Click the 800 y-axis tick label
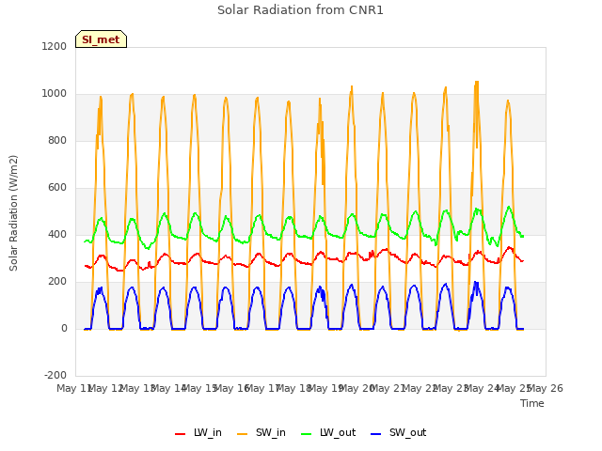The width and height of the screenshot is (602, 451). (x=57, y=140)
